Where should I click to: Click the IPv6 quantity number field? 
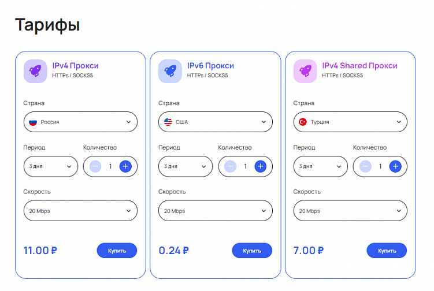click(245, 166)
